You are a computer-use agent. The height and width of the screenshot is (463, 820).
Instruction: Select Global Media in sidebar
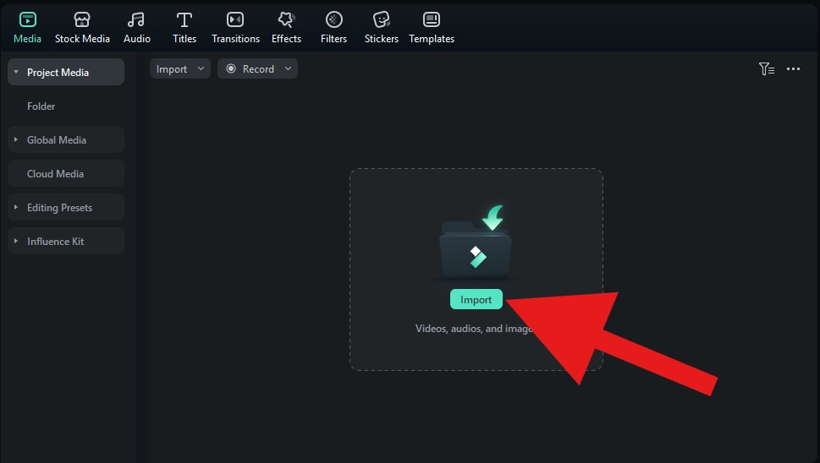[66, 139]
